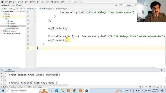Click caret position 5:1 in status bar
166x93 pixels.
pyautogui.click(x=143, y=87)
